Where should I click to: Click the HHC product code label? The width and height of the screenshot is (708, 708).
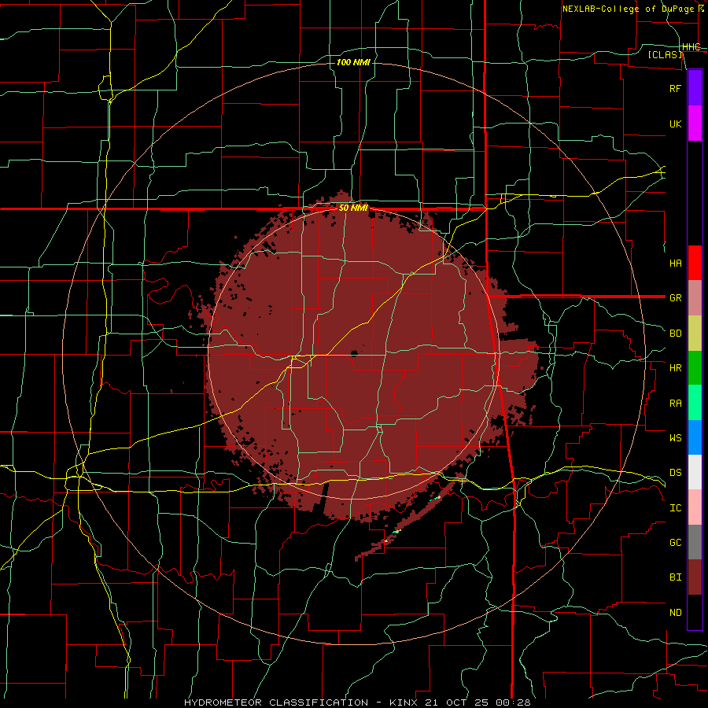click(x=691, y=46)
